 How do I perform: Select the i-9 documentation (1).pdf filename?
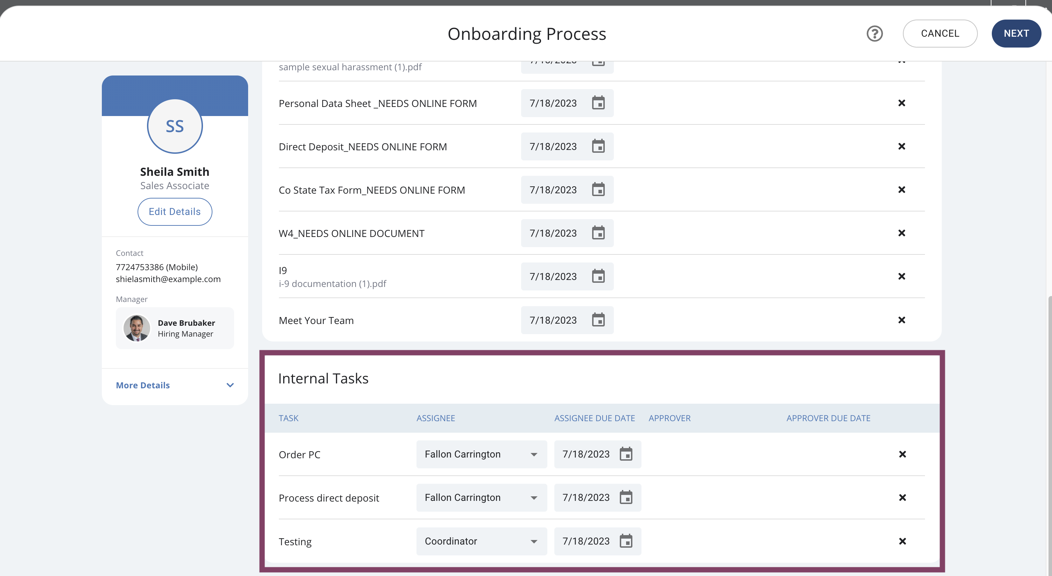[332, 284]
